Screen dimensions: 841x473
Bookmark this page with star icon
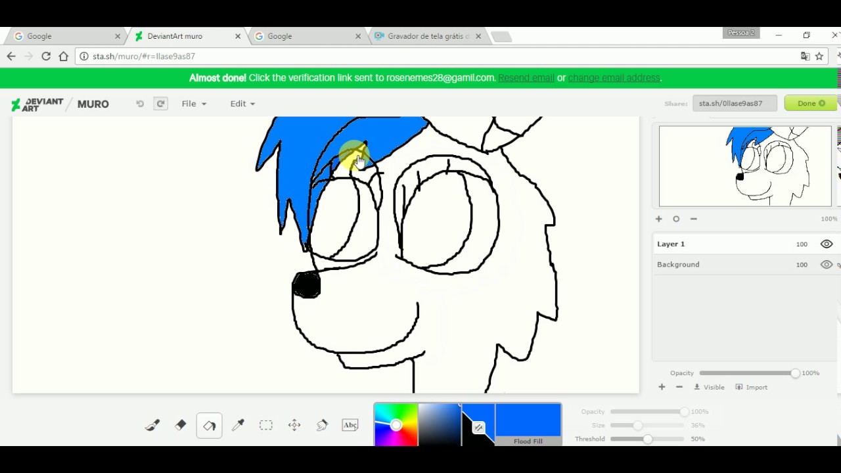pyautogui.click(x=819, y=56)
